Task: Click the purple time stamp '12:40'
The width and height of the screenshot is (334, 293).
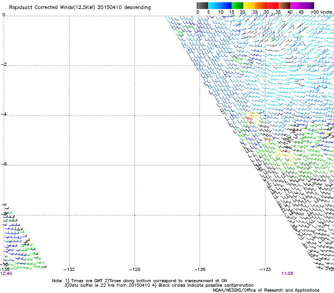Action: pos(6,274)
